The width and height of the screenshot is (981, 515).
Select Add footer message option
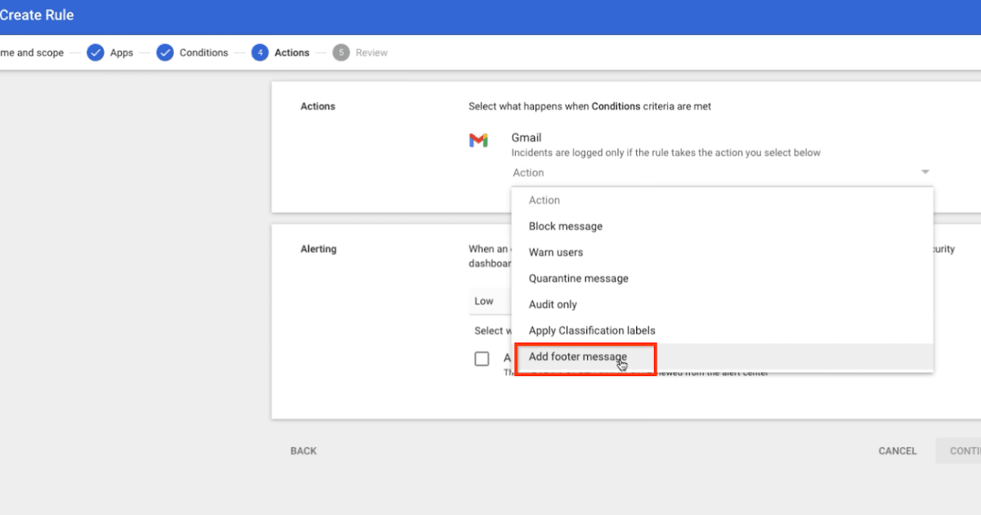pos(578,357)
